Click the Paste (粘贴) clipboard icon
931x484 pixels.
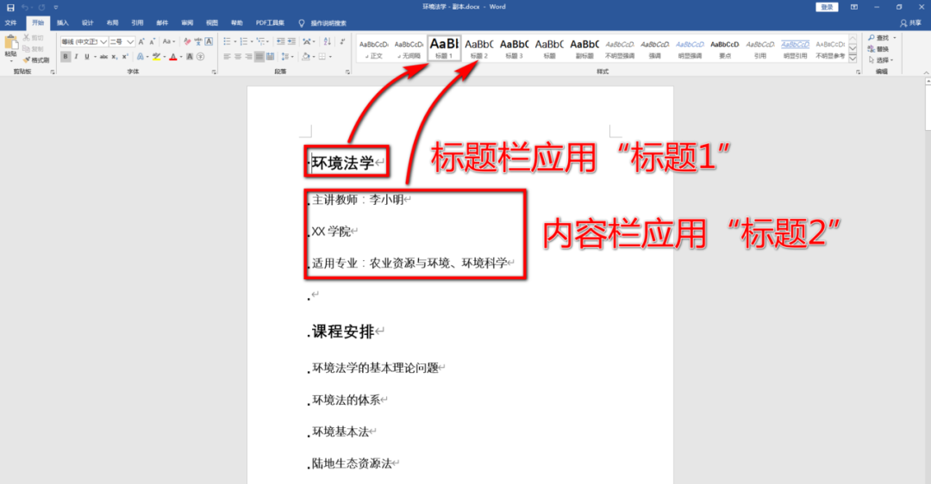click(x=10, y=46)
